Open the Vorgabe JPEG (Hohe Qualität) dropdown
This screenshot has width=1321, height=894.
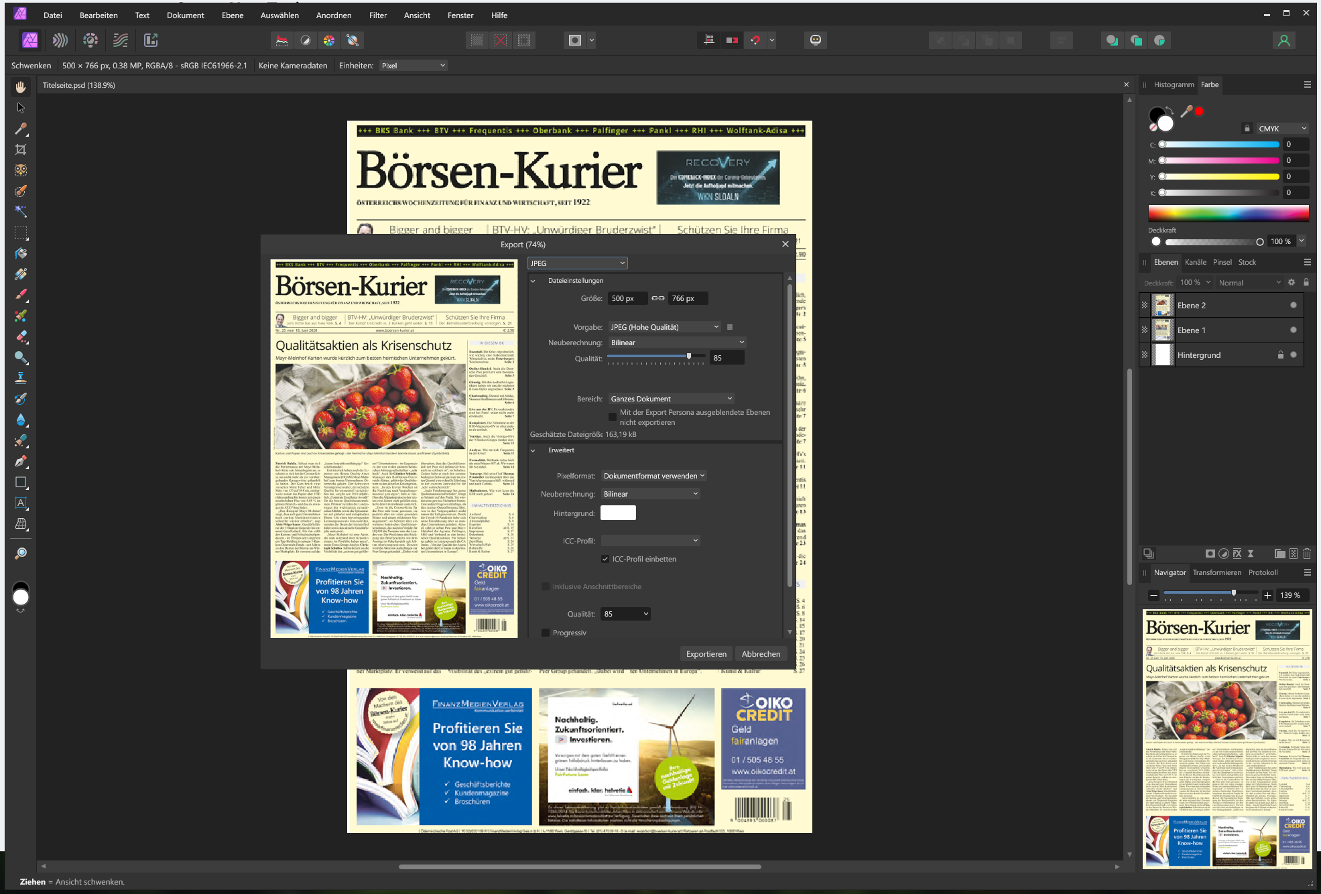pyautogui.click(x=665, y=327)
